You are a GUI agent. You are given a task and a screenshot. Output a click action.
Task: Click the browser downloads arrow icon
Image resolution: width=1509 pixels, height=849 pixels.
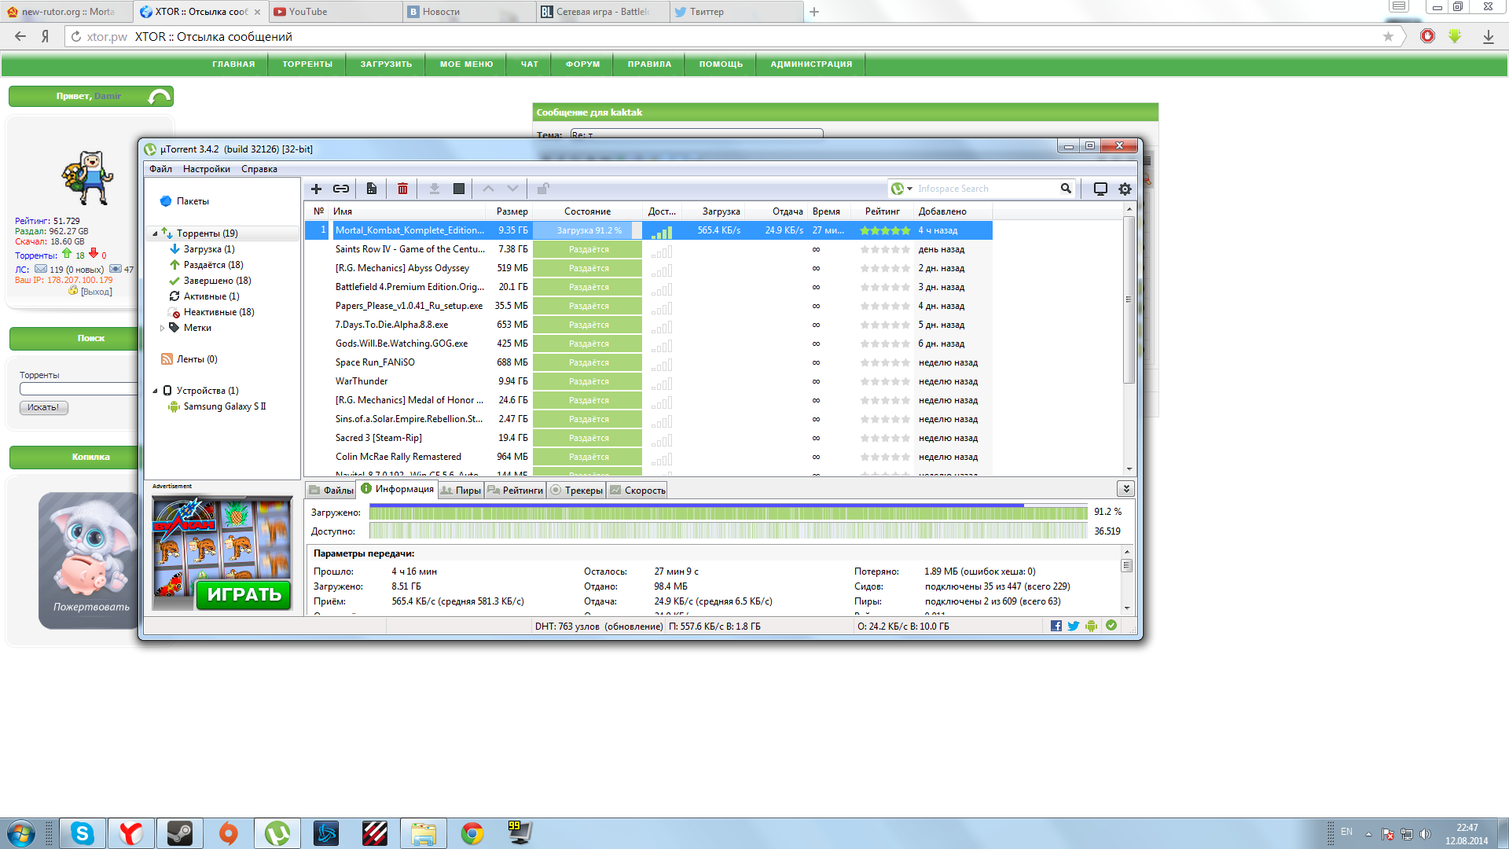click(x=1489, y=36)
